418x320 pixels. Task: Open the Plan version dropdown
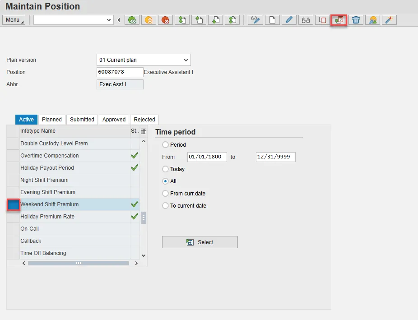186,60
